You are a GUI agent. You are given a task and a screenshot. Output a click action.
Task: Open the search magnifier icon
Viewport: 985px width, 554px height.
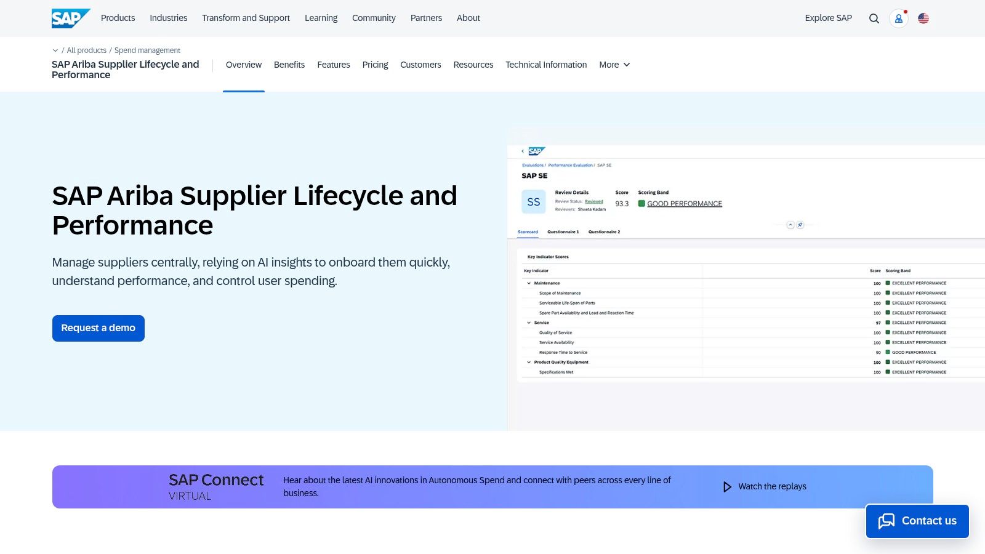click(874, 18)
